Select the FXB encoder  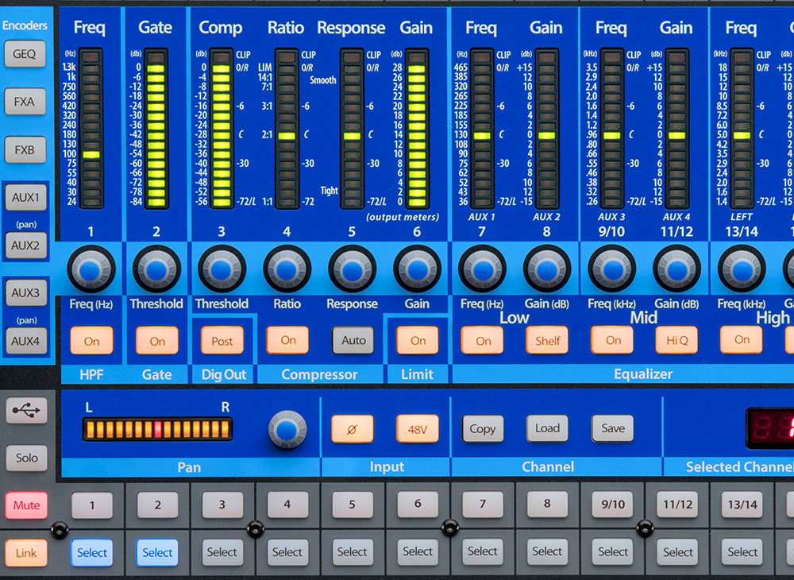(x=25, y=149)
